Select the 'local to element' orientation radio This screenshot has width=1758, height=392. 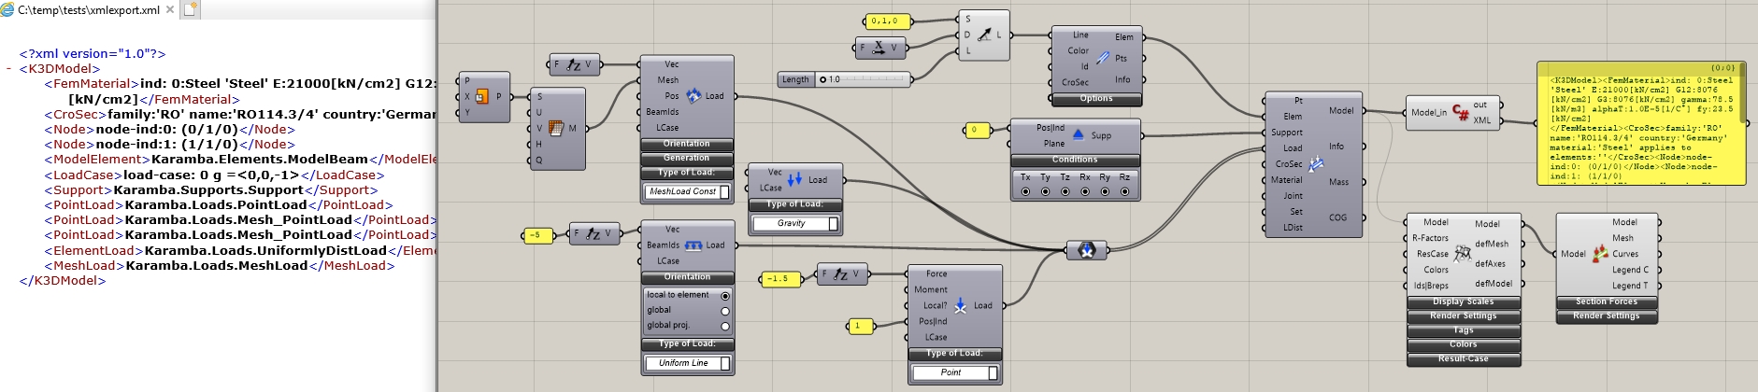point(724,296)
